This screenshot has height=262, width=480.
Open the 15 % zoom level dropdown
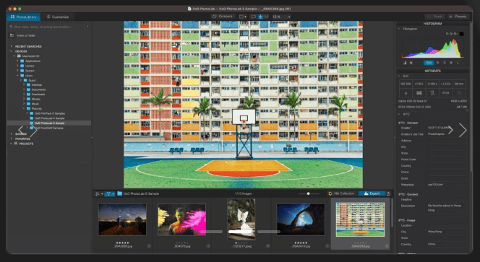click(281, 17)
